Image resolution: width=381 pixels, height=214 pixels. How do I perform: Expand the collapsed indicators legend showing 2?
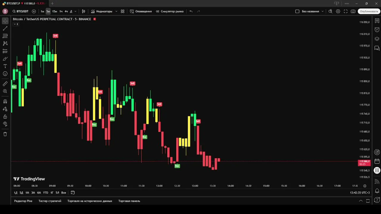pyautogui.click(x=16, y=24)
